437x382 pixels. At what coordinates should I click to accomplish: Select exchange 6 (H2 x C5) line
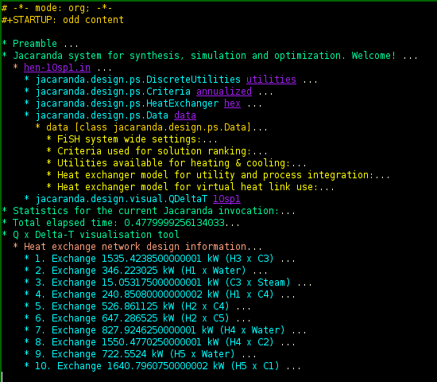pos(137,318)
